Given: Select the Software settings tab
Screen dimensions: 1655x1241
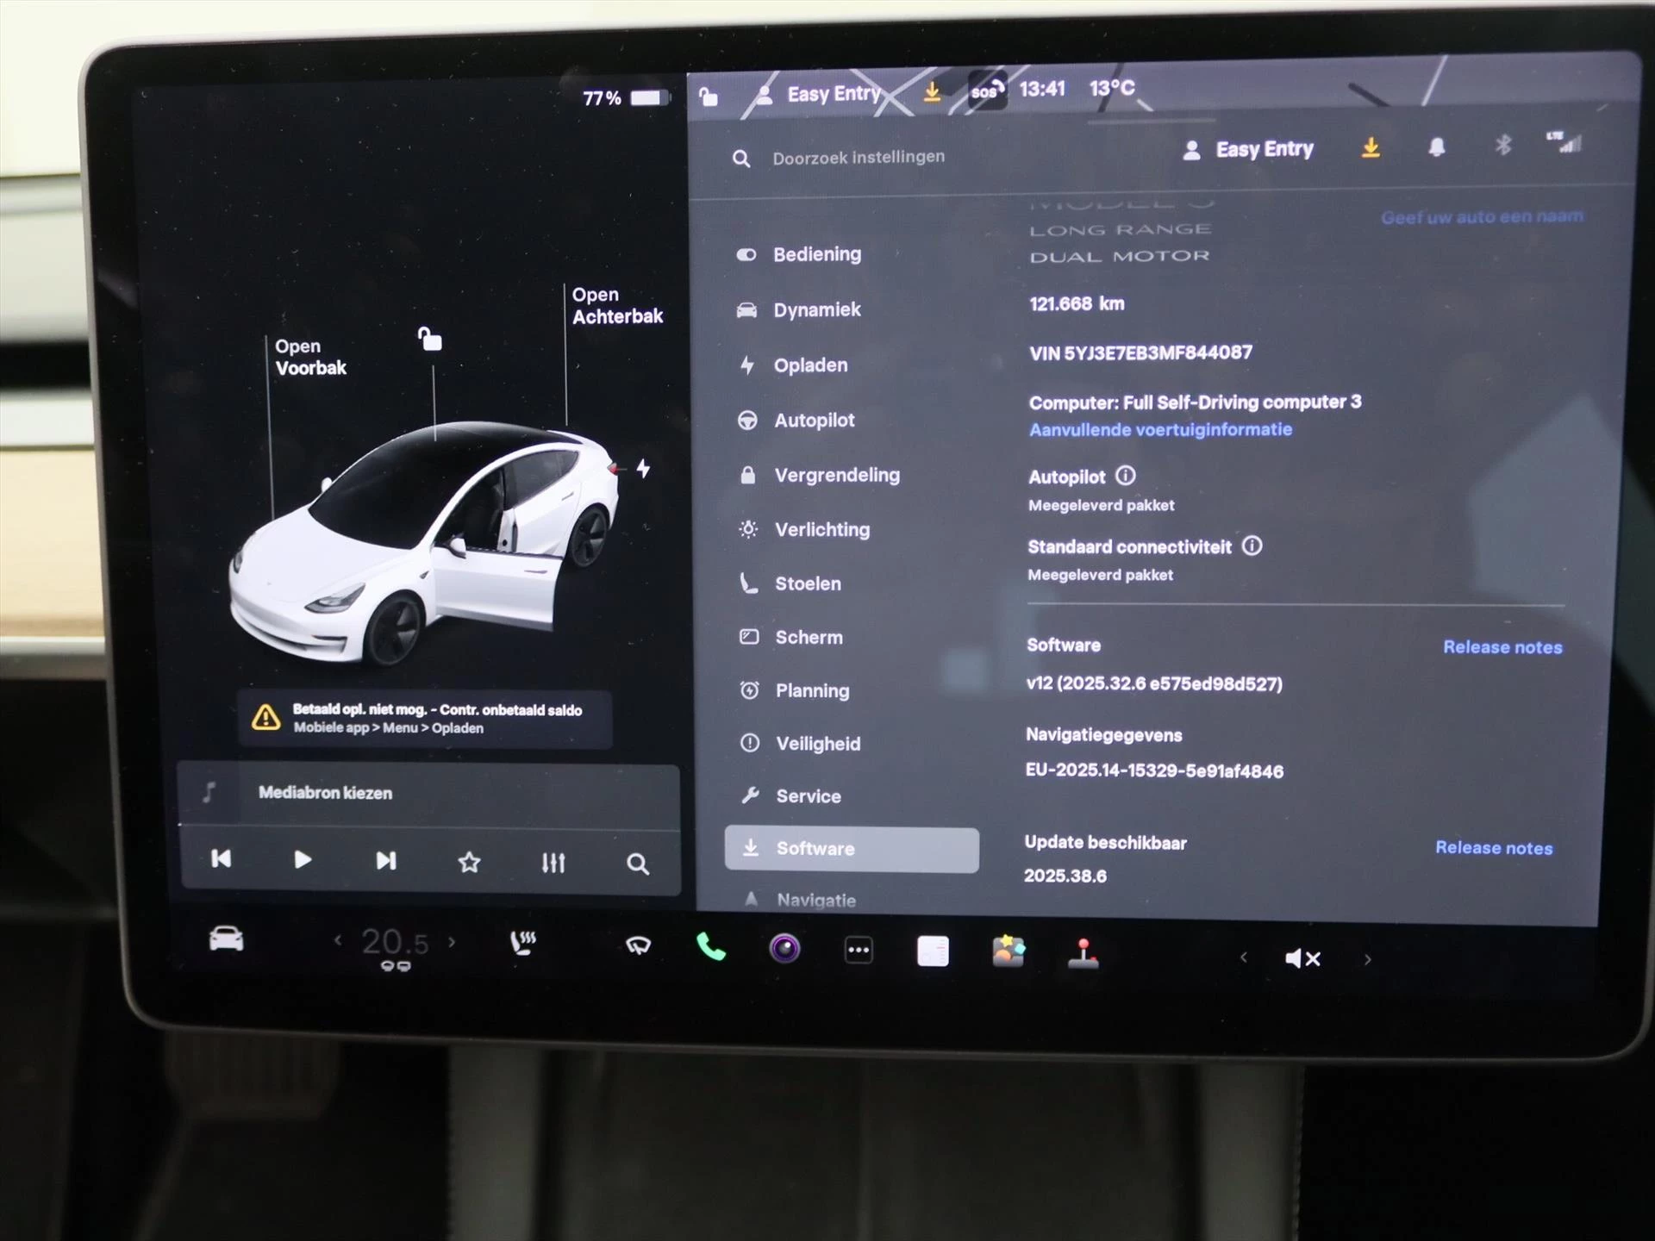Looking at the screenshot, I should [x=852, y=848].
